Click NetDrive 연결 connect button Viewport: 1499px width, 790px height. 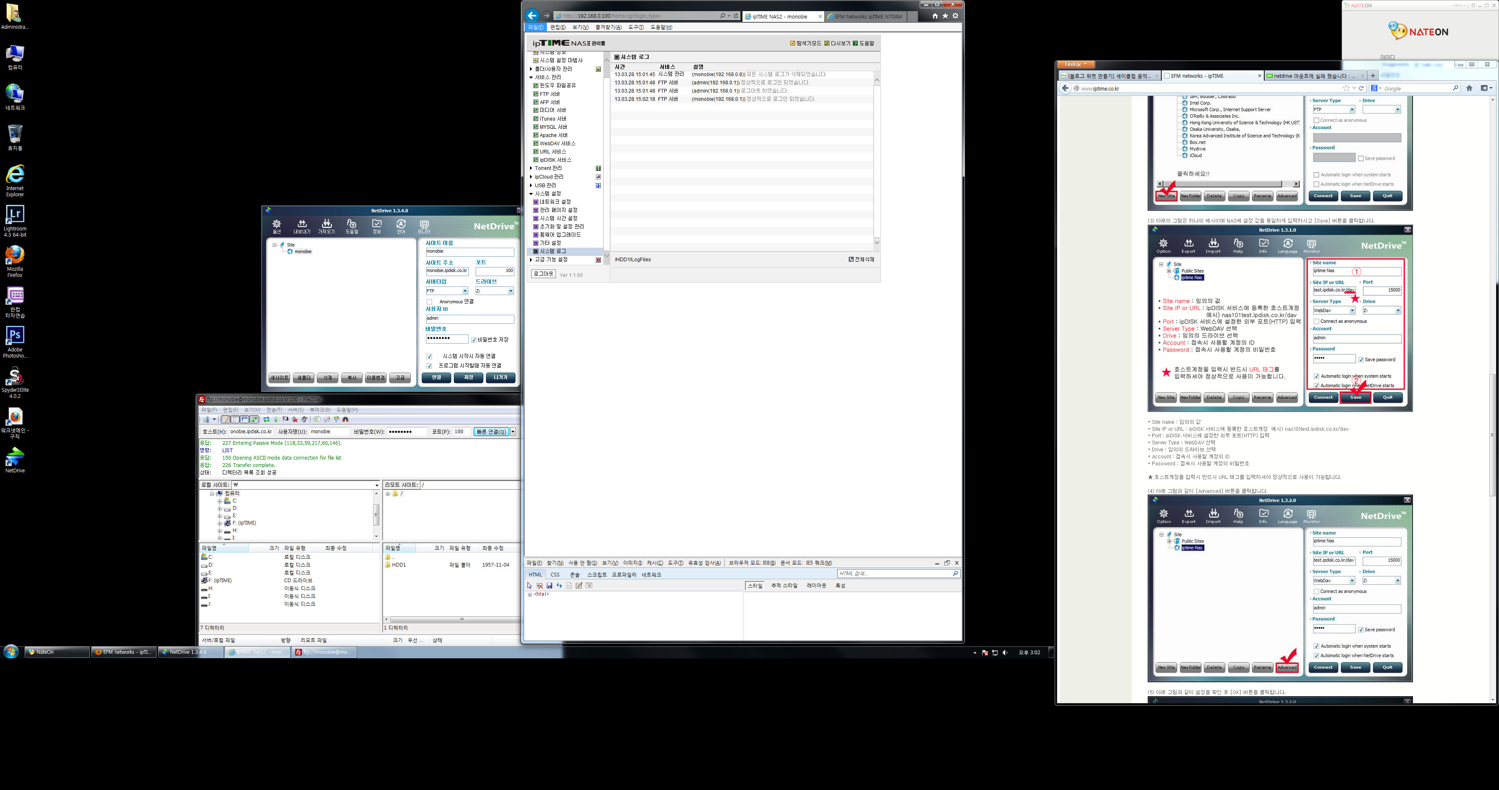[x=437, y=378]
